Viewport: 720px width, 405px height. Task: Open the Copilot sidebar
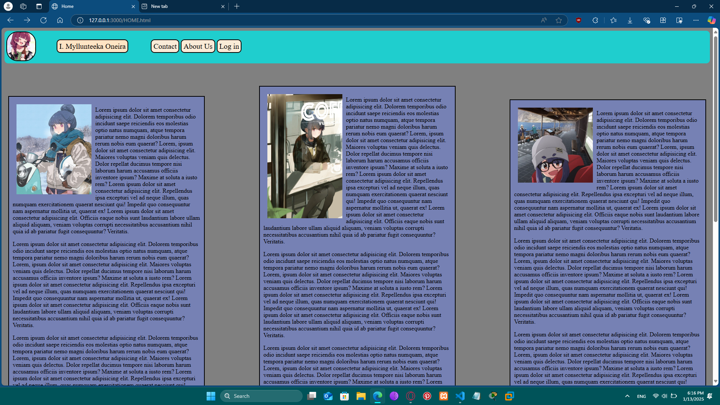(x=711, y=20)
